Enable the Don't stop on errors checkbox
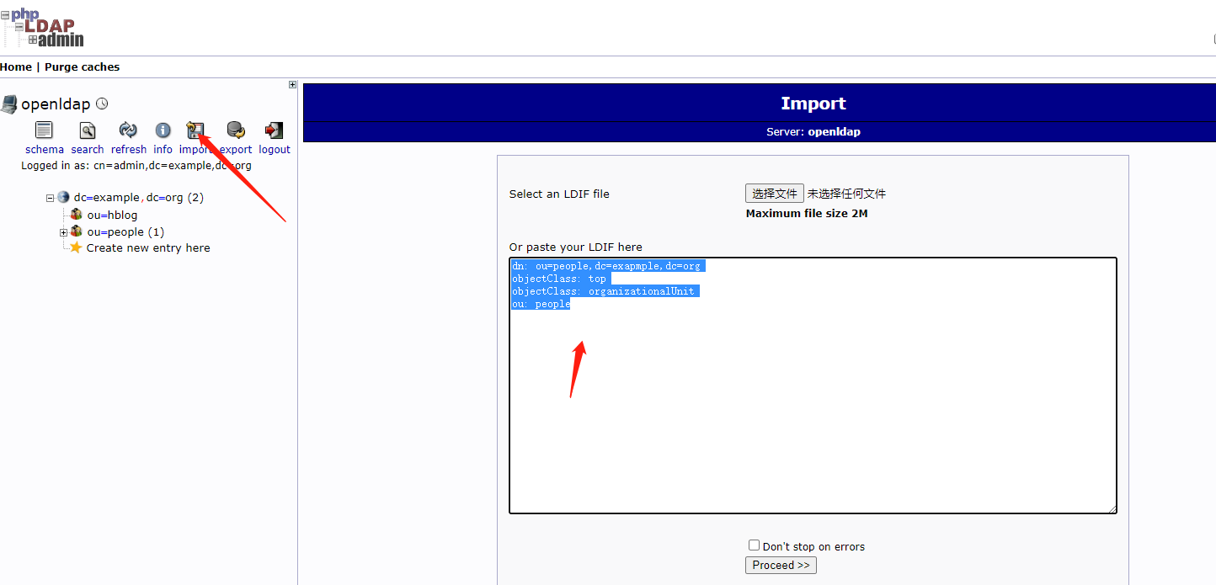The width and height of the screenshot is (1216, 585). click(x=754, y=545)
